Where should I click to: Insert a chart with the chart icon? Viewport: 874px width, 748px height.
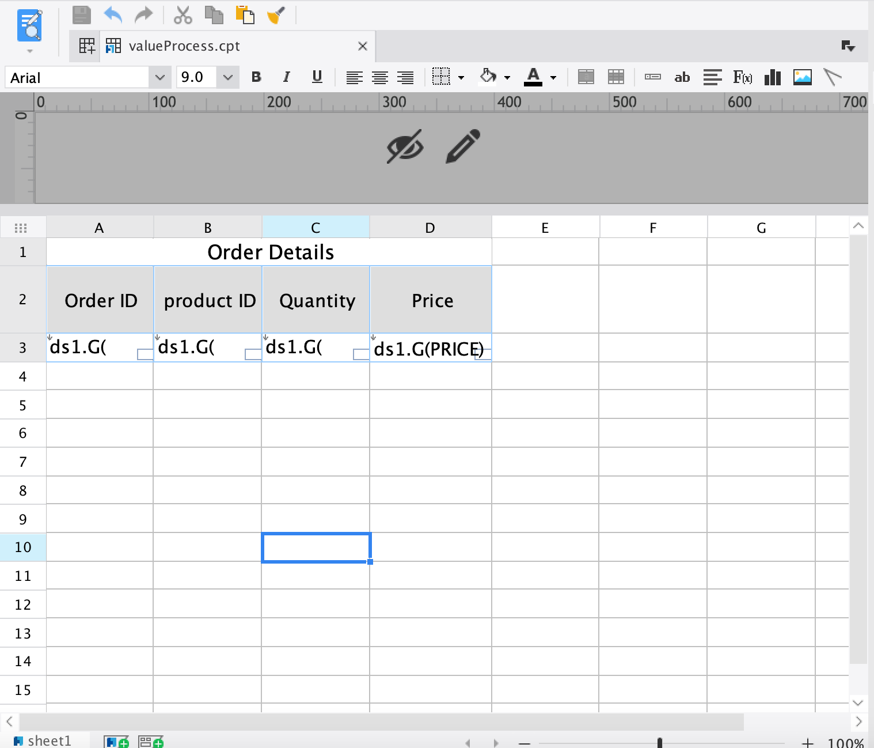click(x=773, y=77)
